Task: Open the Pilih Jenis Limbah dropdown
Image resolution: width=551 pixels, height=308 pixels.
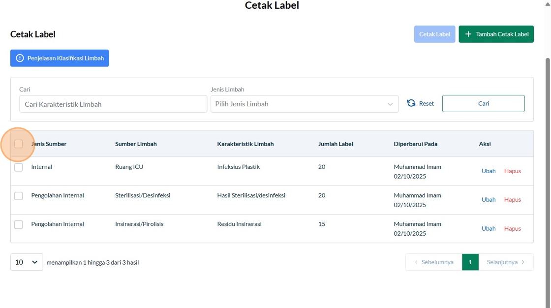Action: 304,104
